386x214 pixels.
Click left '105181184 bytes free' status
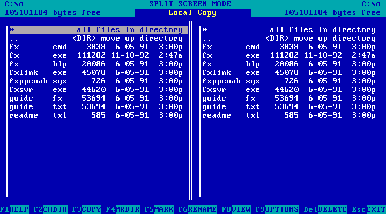(53, 13)
